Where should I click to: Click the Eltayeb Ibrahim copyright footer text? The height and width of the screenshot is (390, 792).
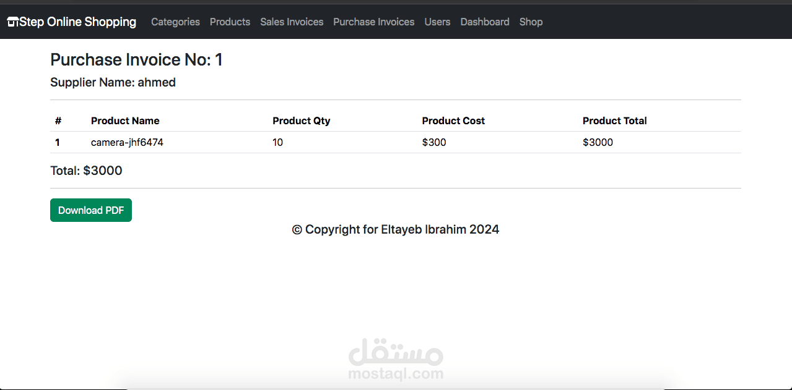(x=395, y=230)
